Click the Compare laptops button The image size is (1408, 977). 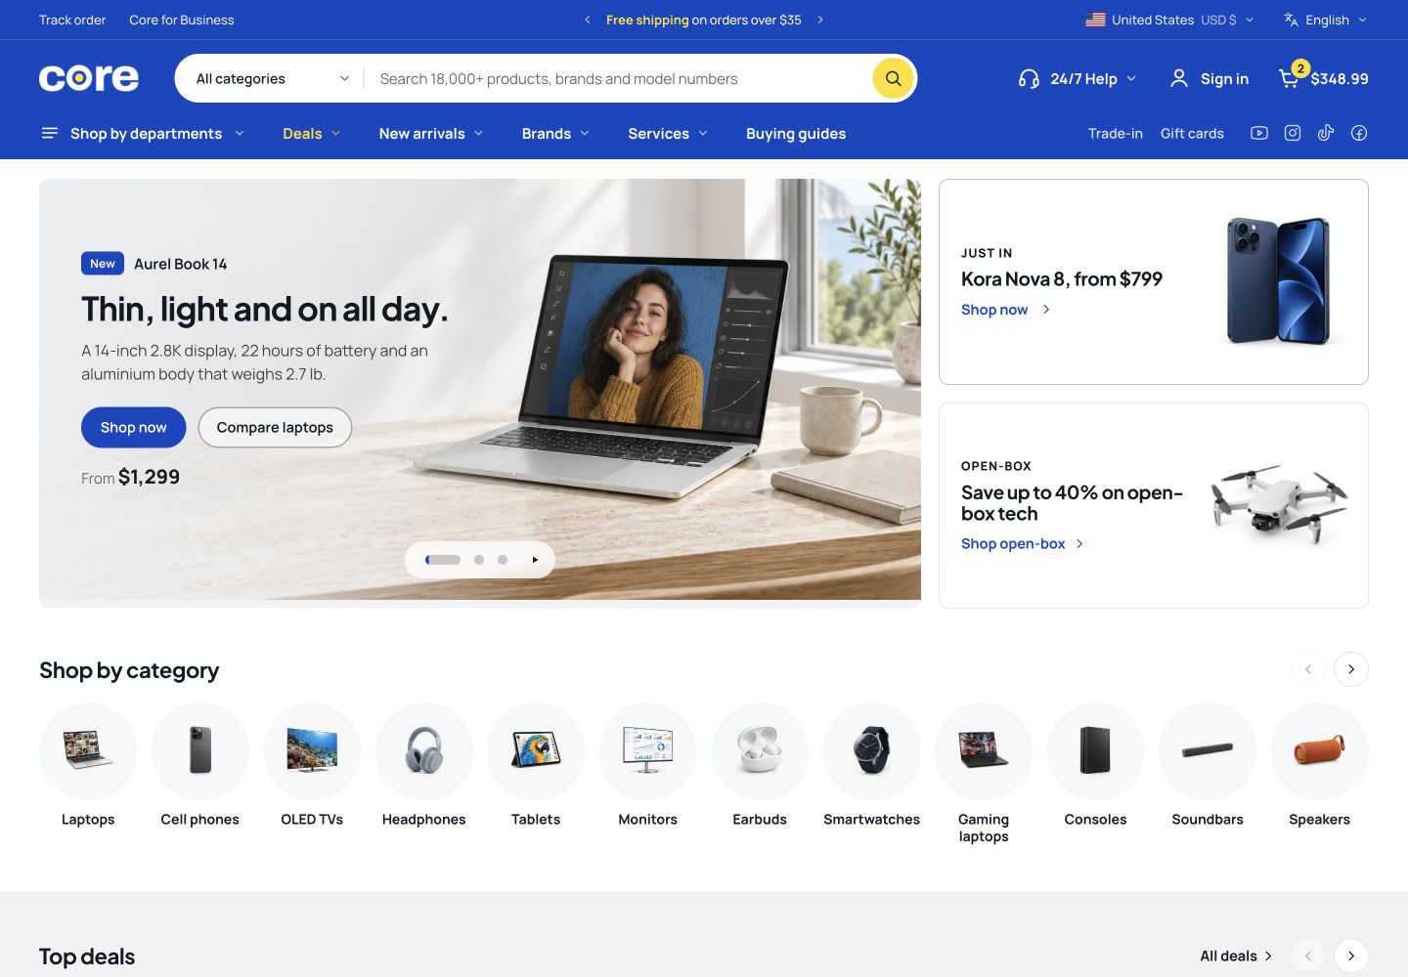[275, 427]
